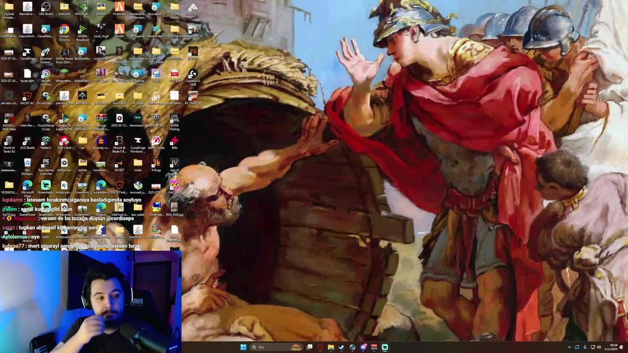Select Microsoft Edge desktop shortcut

27,189
